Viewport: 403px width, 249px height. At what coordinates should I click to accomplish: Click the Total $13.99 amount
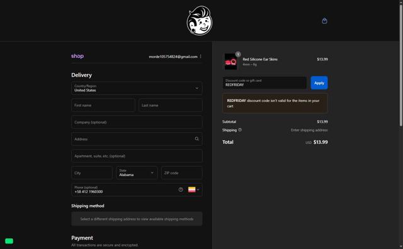tap(321, 142)
